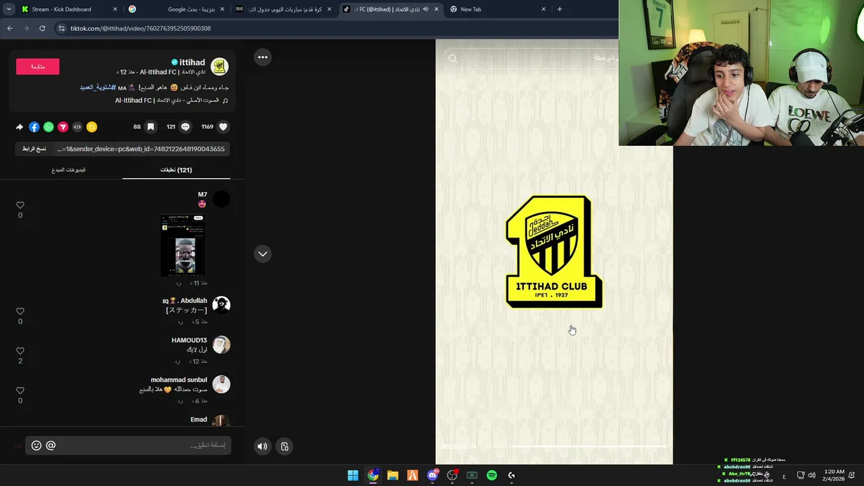
Task: Open the Windows Start menu
Action: click(353, 475)
